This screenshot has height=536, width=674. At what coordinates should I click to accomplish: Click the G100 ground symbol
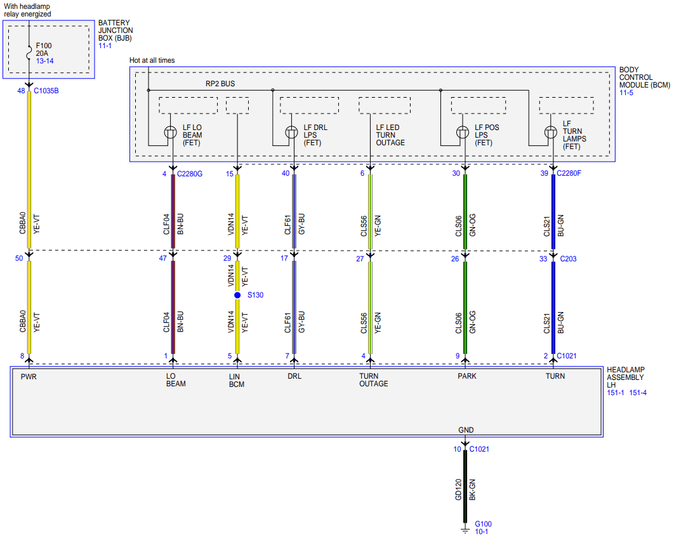465,531
